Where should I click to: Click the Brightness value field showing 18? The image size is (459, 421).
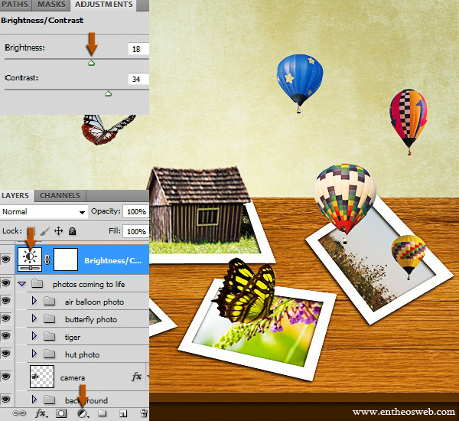(x=138, y=49)
